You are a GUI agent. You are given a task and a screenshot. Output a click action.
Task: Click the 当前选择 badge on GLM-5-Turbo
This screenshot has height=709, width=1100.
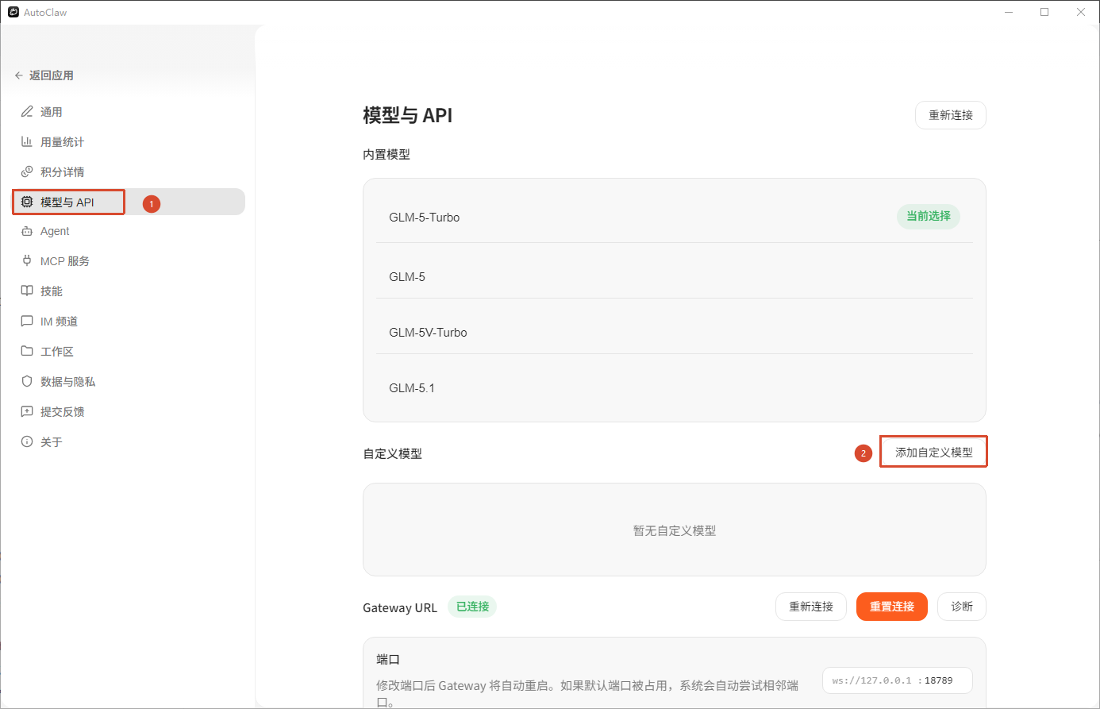[x=929, y=216]
